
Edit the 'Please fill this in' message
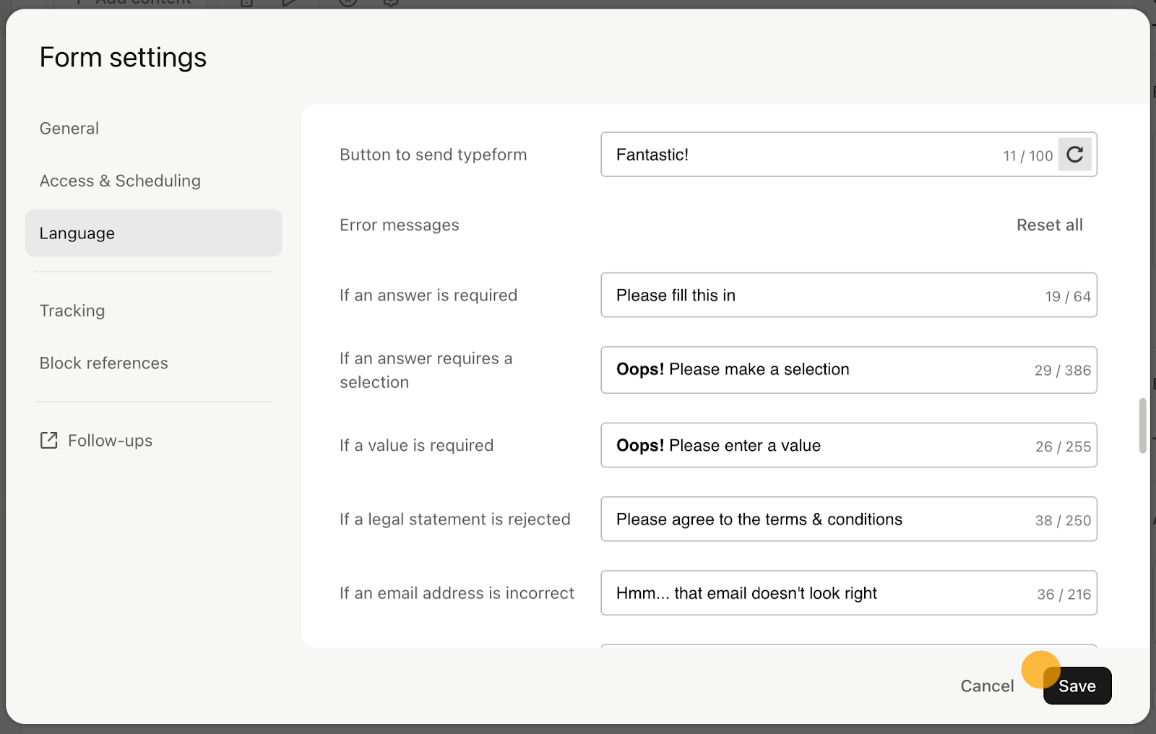849,295
